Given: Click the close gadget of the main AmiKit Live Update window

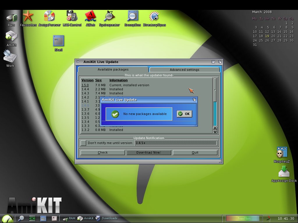Looking at the screenshot, I should [x=78, y=62].
